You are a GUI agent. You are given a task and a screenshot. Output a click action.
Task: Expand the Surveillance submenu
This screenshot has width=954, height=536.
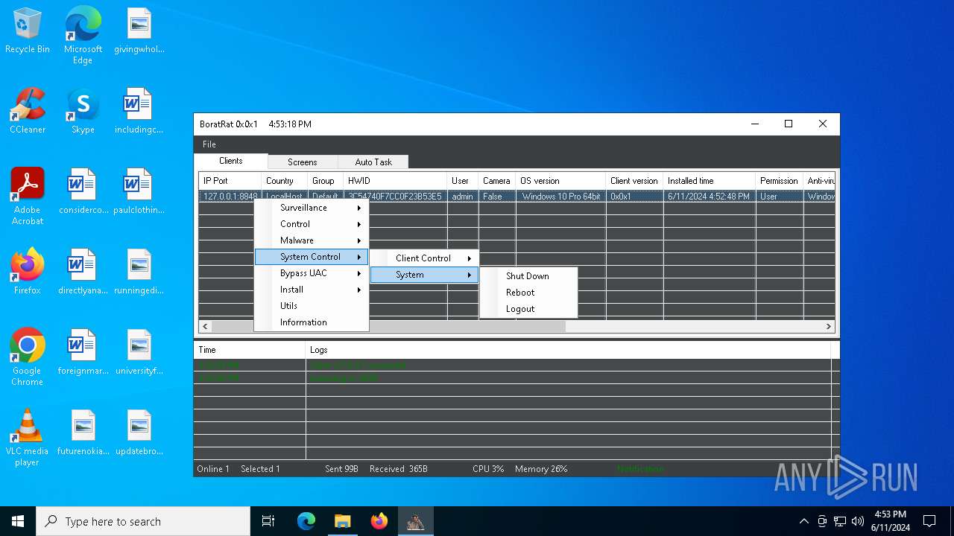pyautogui.click(x=311, y=208)
